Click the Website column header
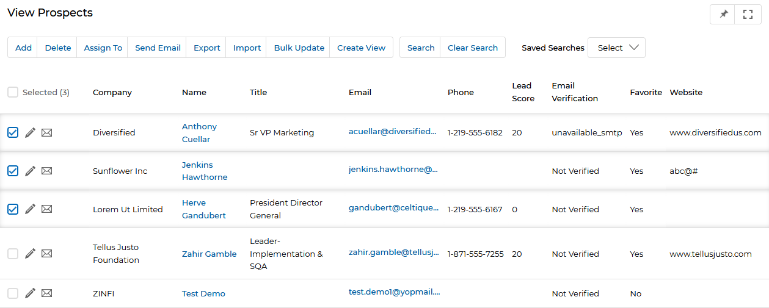Viewport: 769px width, 308px height. click(686, 92)
